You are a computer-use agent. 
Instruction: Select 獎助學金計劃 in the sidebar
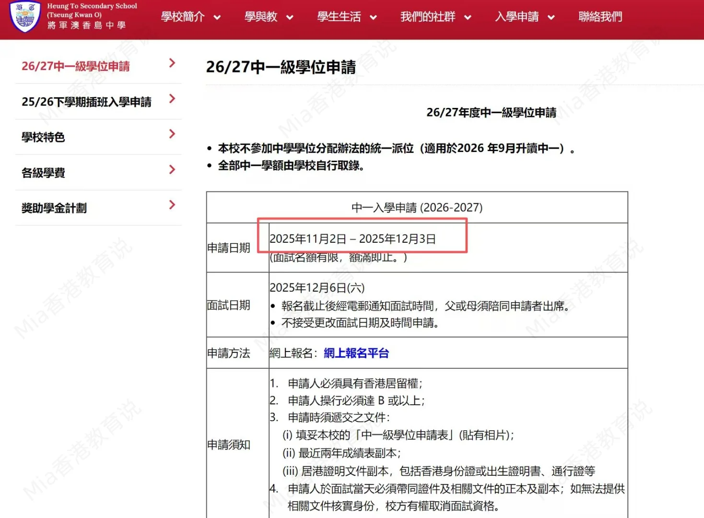54,208
